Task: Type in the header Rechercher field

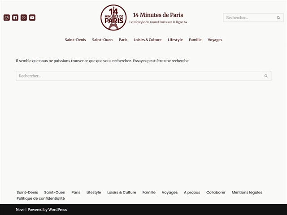Action: click(x=249, y=18)
